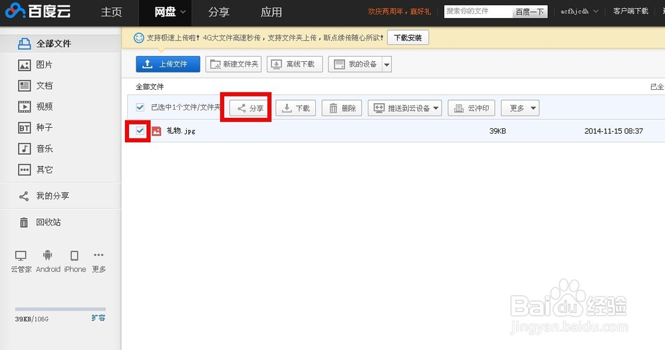Click the 更多 clients dots icon

pyautogui.click(x=98, y=255)
